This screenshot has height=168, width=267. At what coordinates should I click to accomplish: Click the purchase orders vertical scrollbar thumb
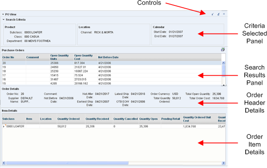[223, 71]
